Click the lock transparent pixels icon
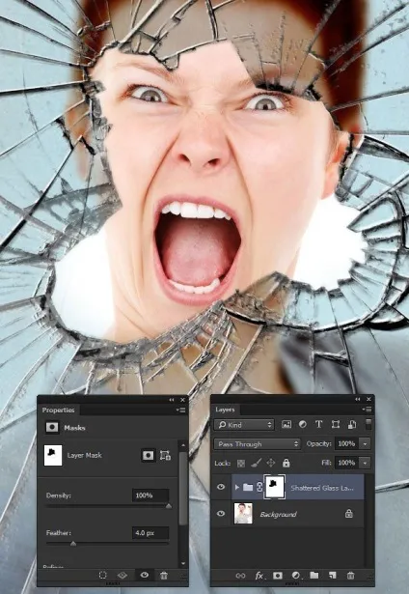The width and height of the screenshot is (409, 594). pyautogui.click(x=241, y=463)
